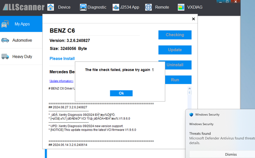Close the BENZ C6 details panel

[x=193, y=19]
